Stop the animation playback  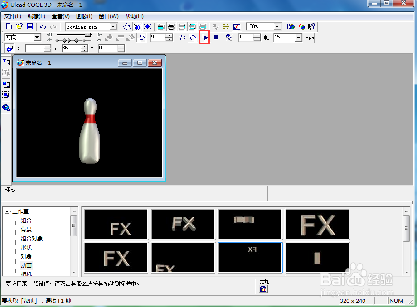click(x=216, y=38)
